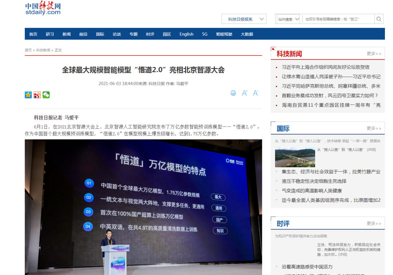The height and width of the screenshot is (275, 393).
Task: Open 新闻 navigation item
Action: tap(67, 34)
